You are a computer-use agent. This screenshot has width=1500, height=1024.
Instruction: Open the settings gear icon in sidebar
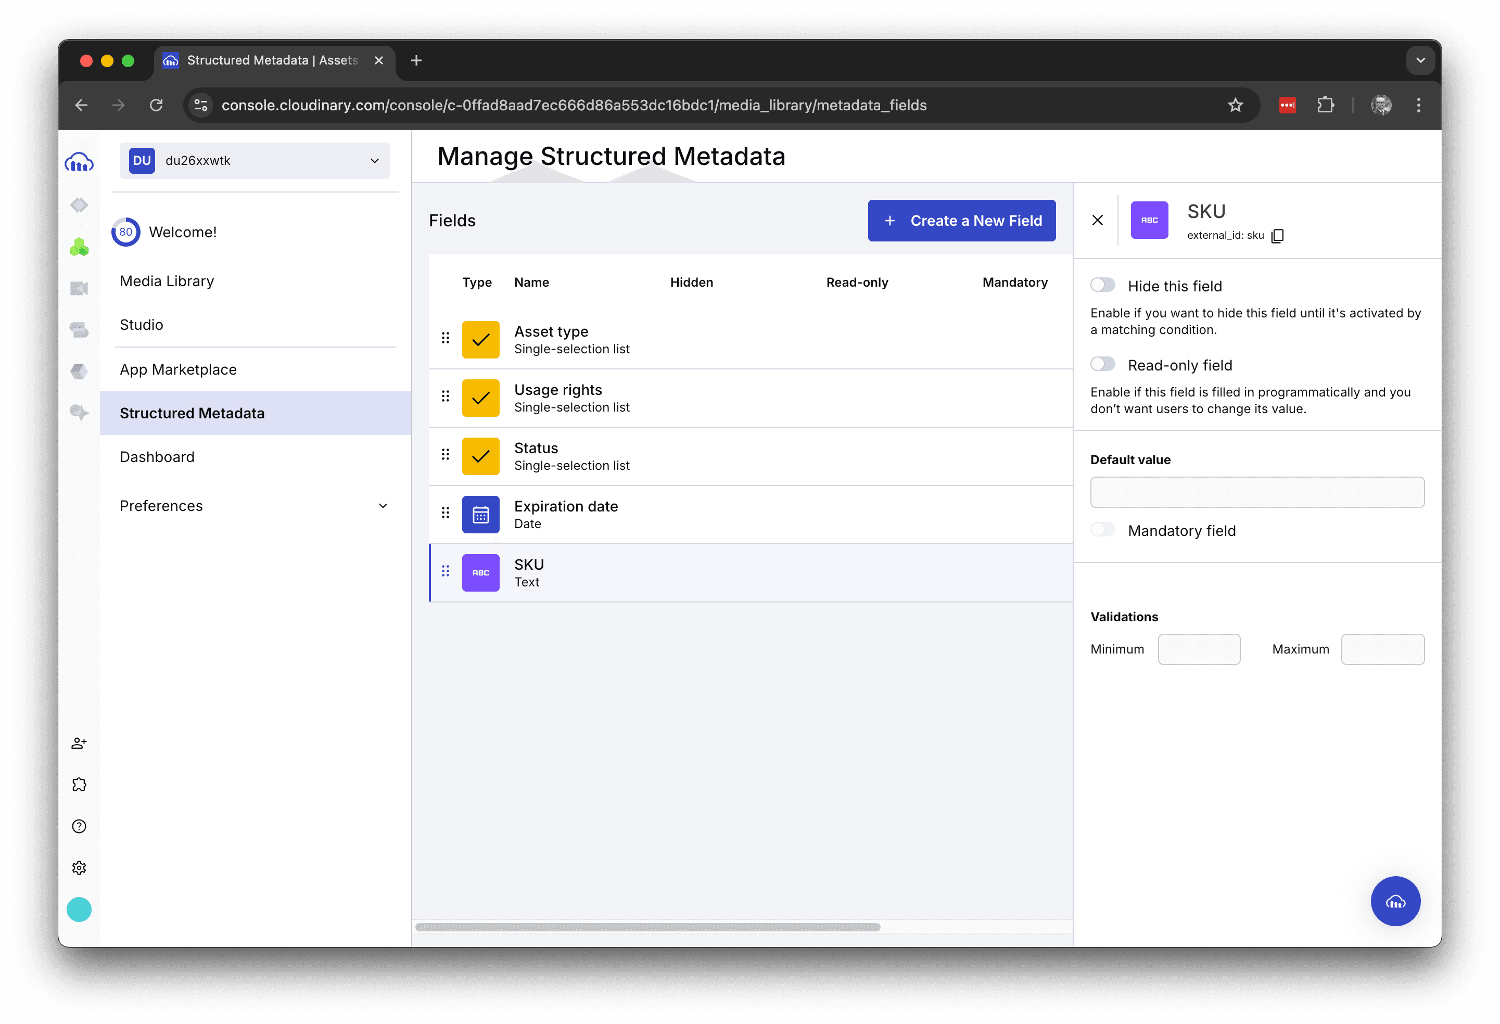click(x=79, y=868)
